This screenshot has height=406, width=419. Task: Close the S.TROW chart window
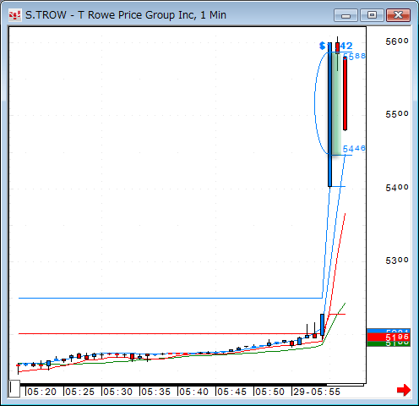pos(398,15)
